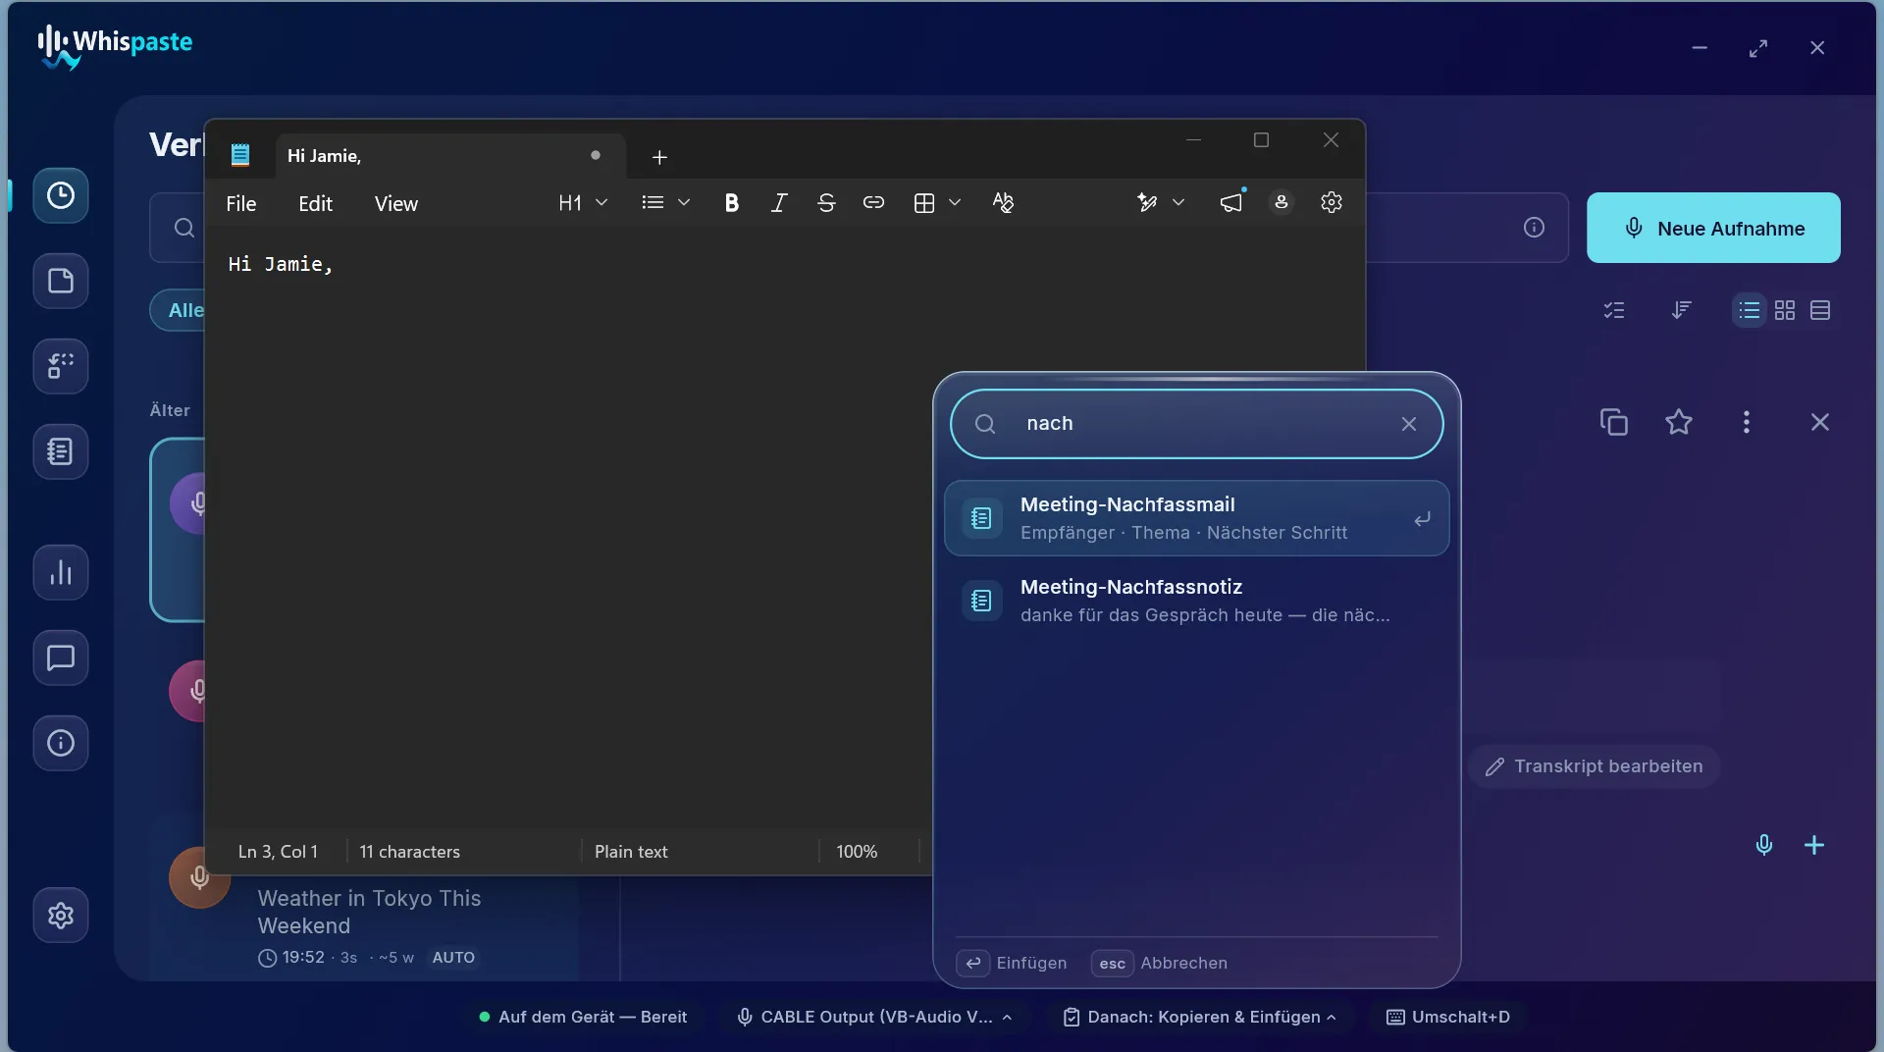Image resolution: width=1884 pixels, height=1052 pixels.
Task: Click 'Auf dem Gerät — Bereit' status
Action: (583, 1017)
